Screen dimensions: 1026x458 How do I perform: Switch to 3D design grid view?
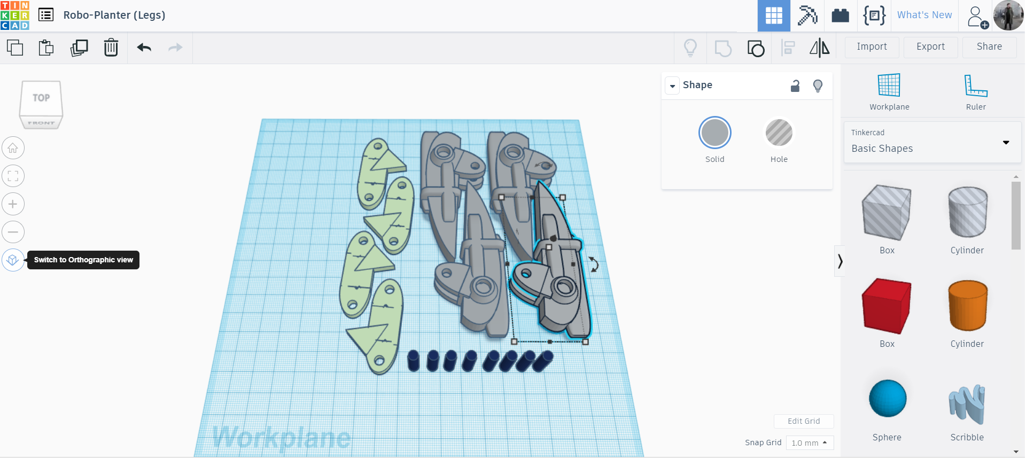tap(774, 16)
